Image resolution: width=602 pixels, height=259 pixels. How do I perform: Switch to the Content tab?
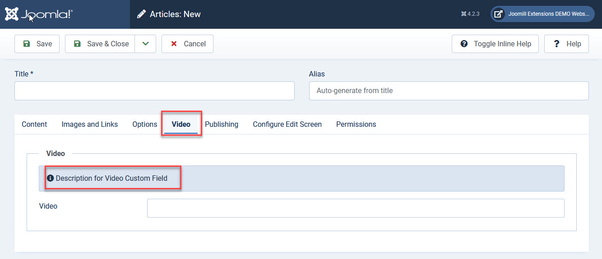click(x=34, y=125)
